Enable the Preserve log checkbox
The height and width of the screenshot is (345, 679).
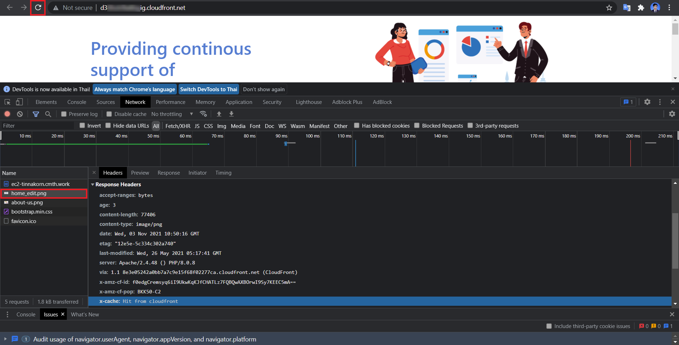(64, 114)
